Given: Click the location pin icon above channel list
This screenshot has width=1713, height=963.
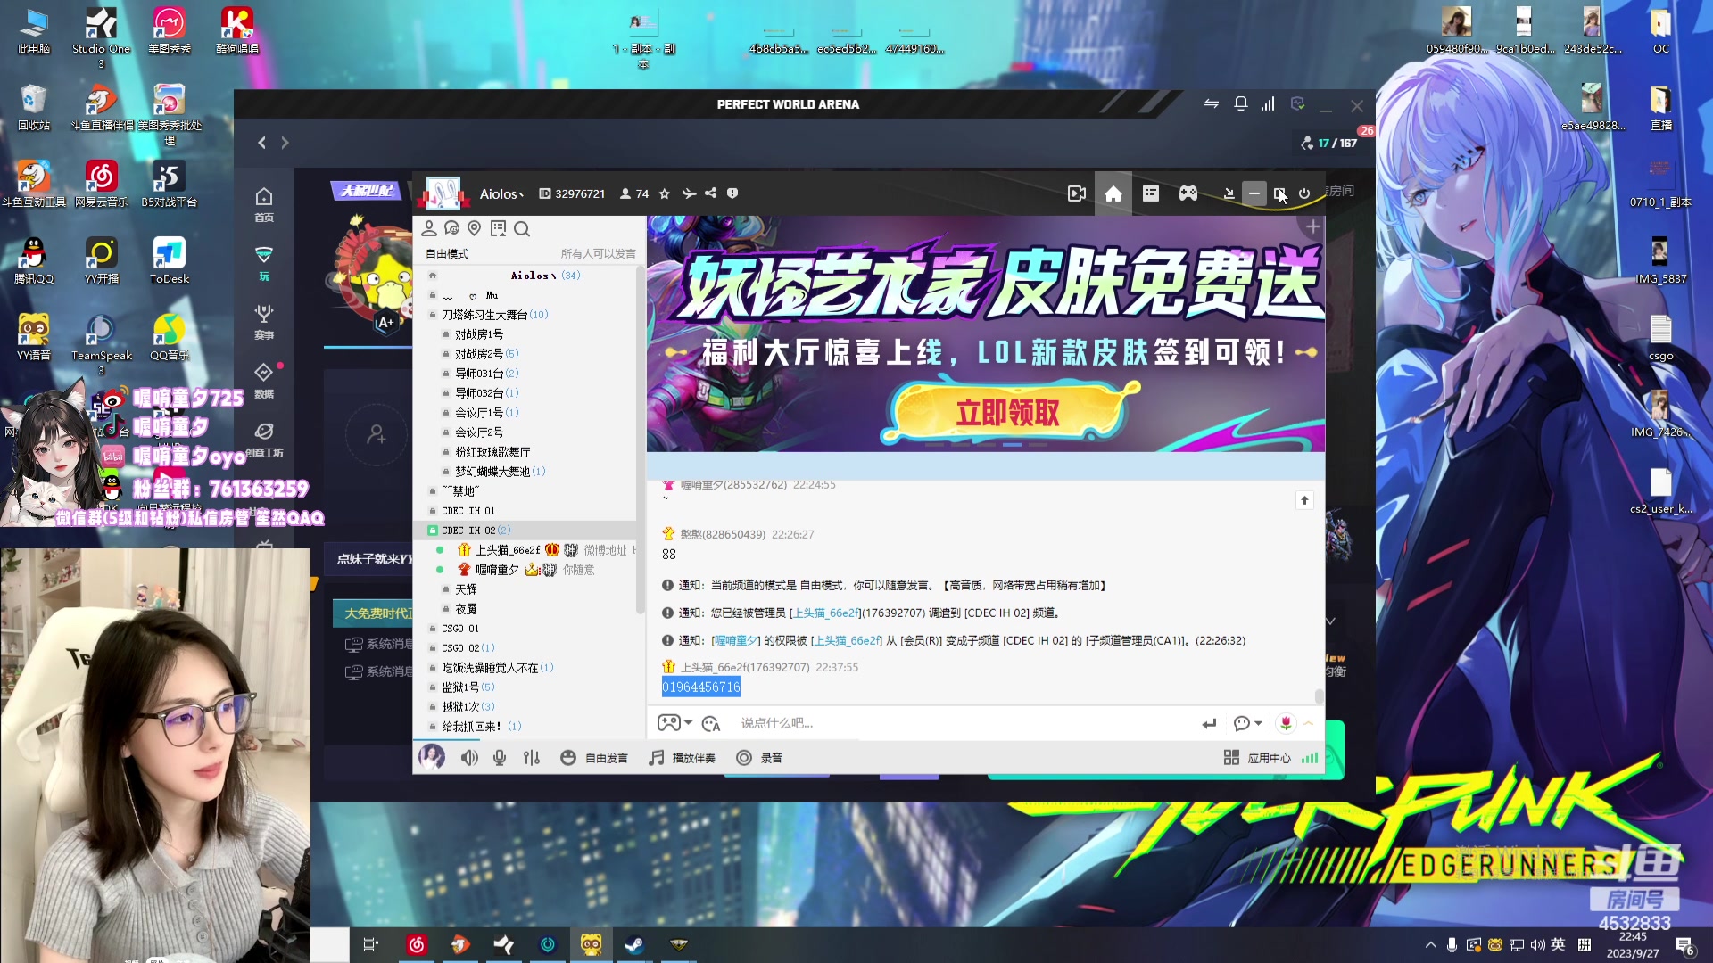Looking at the screenshot, I should [x=475, y=228].
